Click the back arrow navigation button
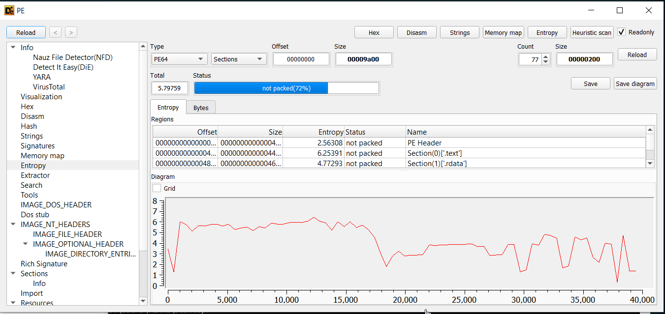 point(55,32)
